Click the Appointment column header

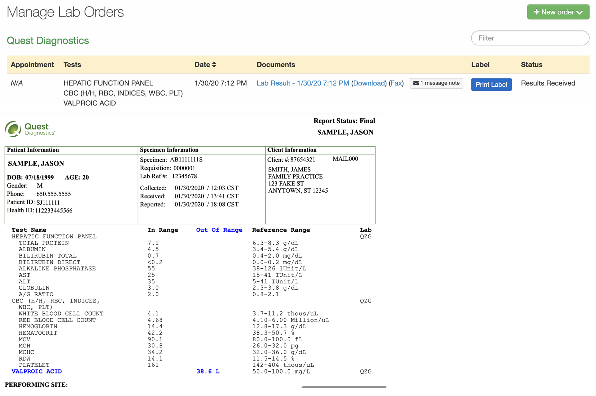click(x=32, y=65)
